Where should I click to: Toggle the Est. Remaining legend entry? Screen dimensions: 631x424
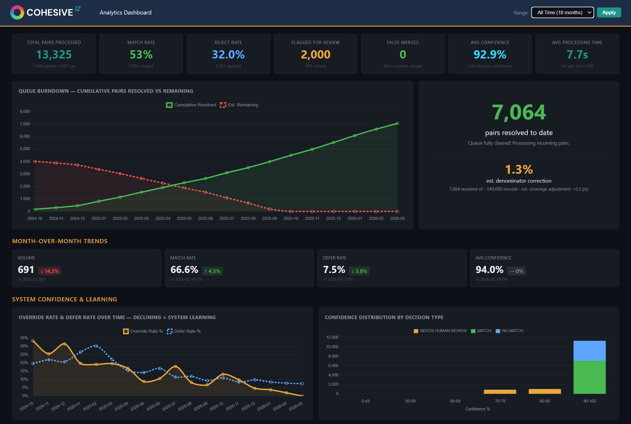240,105
